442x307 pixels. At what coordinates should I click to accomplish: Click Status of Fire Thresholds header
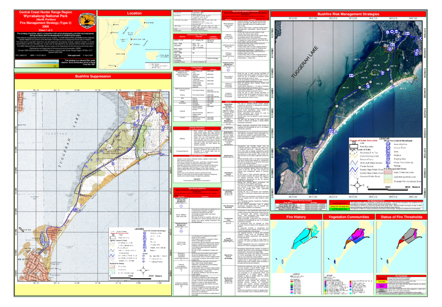point(401,217)
